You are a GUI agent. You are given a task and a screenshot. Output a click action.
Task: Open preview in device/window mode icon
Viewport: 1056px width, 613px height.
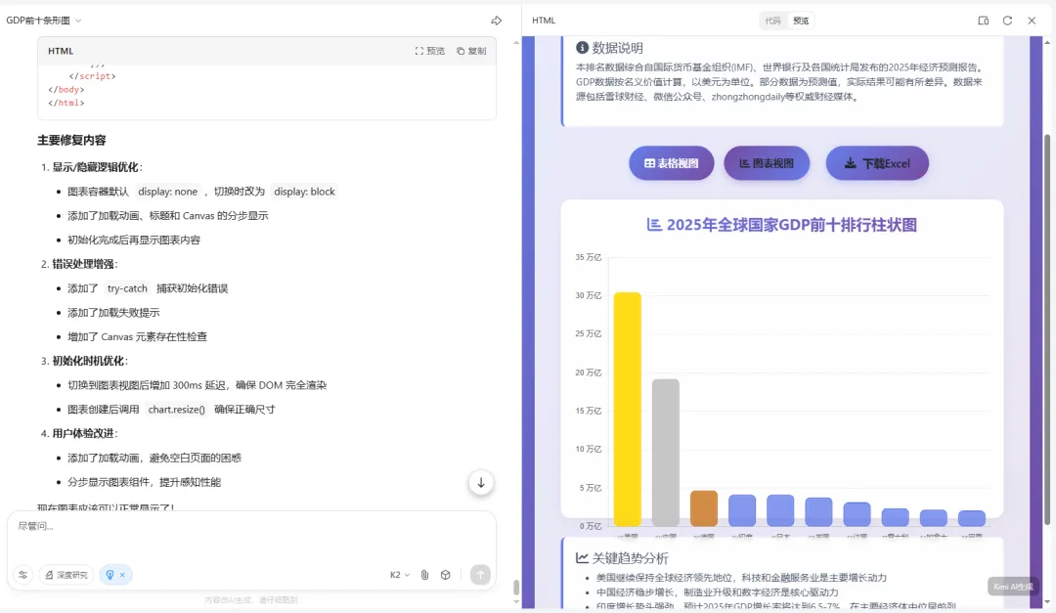[x=984, y=21]
